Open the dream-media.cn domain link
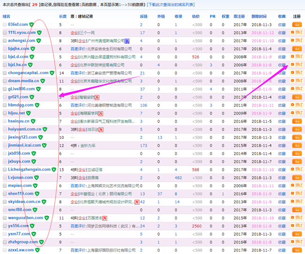 [x=23, y=81]
